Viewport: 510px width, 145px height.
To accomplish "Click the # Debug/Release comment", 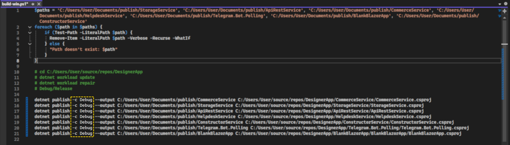I will [x=53, y=89].
